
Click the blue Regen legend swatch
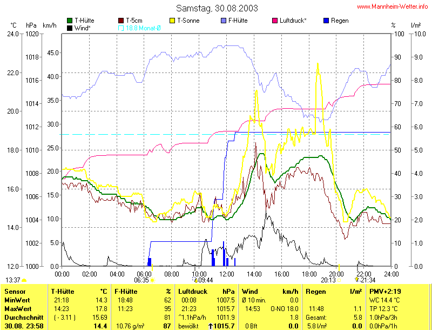[326, 21]
